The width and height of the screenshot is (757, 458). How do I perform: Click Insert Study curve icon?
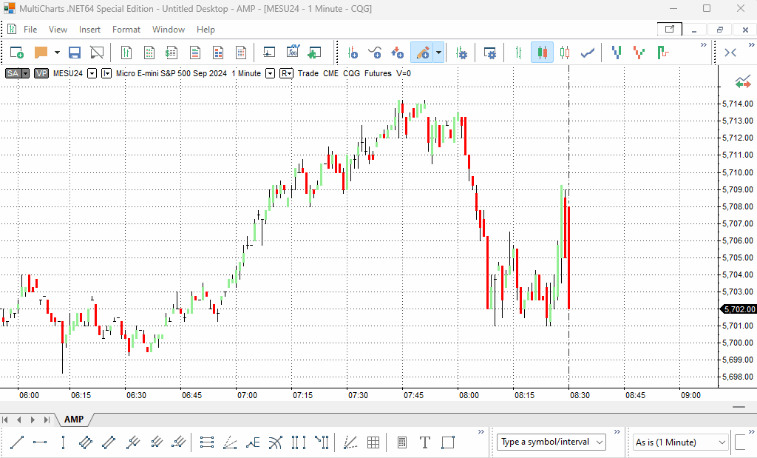point(375,53)
